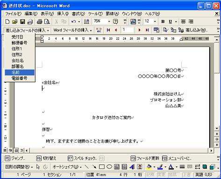Open the underline style dropdown arrow

coord(176,21)
